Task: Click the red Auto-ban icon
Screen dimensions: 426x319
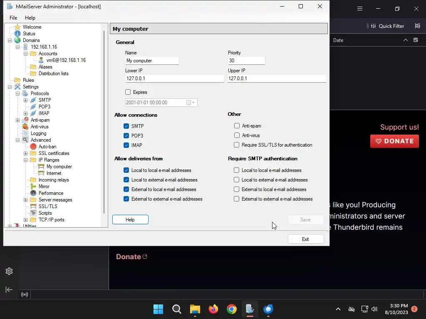Action: 33,147
